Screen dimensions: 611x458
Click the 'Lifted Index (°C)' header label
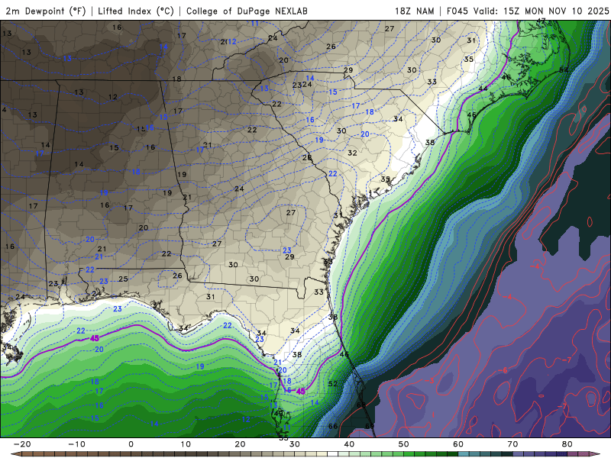[136, 11]
